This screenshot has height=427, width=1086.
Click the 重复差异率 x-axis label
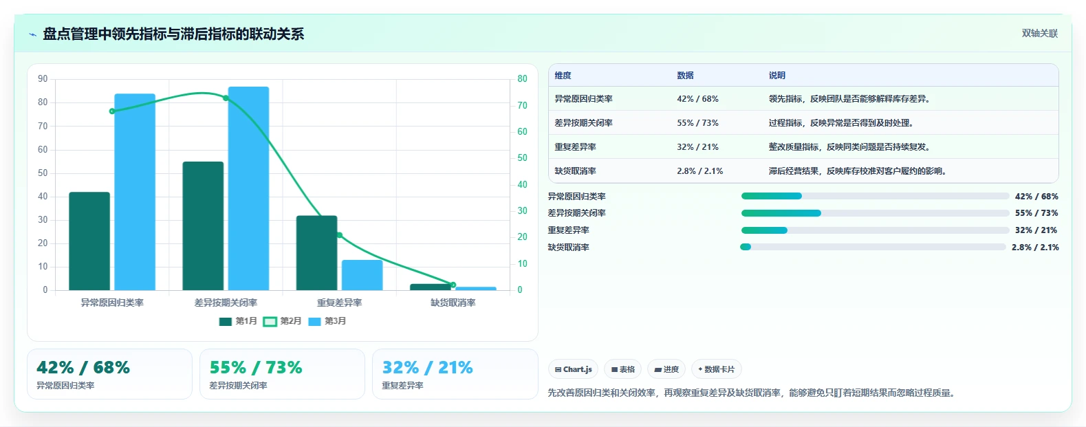pos(339,303)
